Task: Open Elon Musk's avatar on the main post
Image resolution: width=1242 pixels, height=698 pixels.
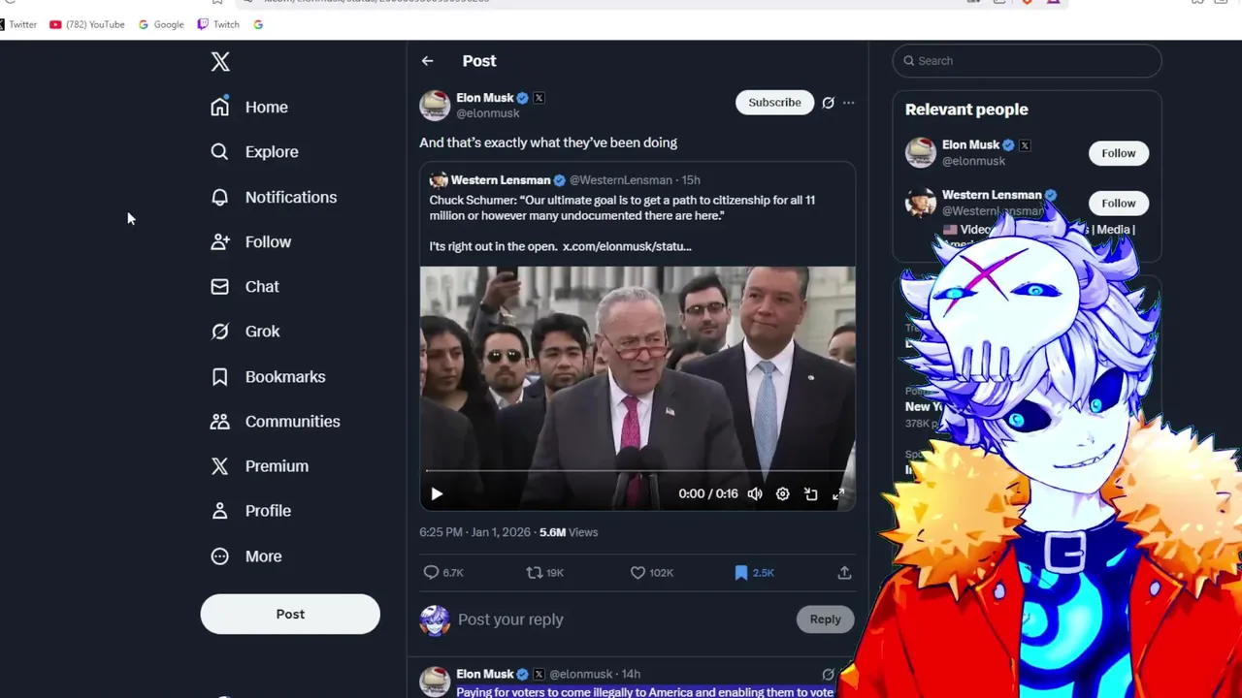Action: click(x=435, y=105)
